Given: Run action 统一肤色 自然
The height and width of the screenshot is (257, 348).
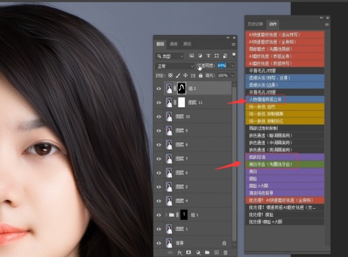Looking at the screenshot, I should coord(285,107).
